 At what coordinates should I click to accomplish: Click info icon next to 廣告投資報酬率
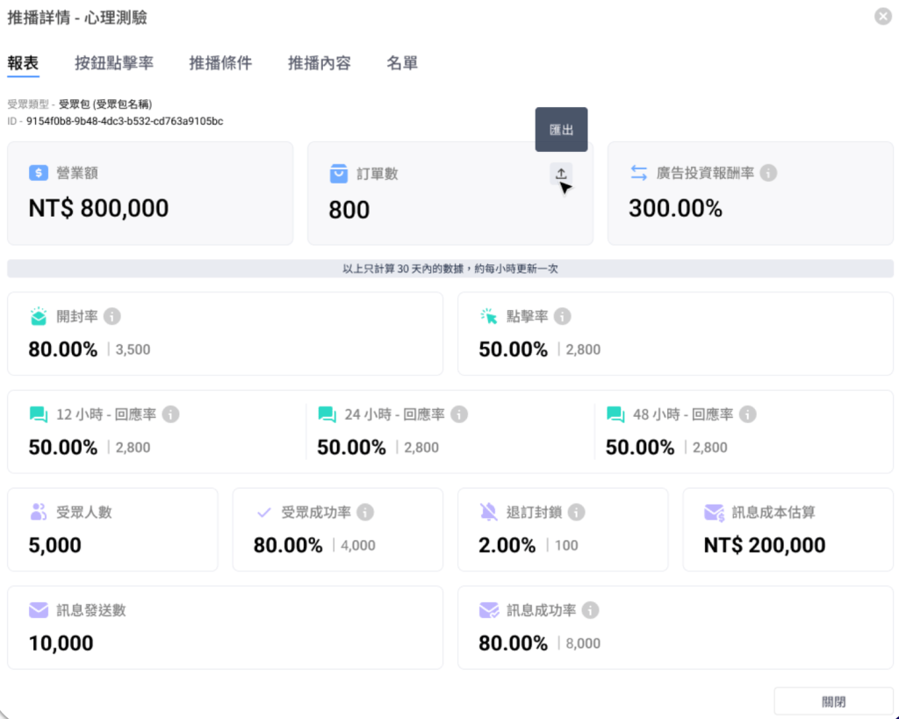[768, 174]
